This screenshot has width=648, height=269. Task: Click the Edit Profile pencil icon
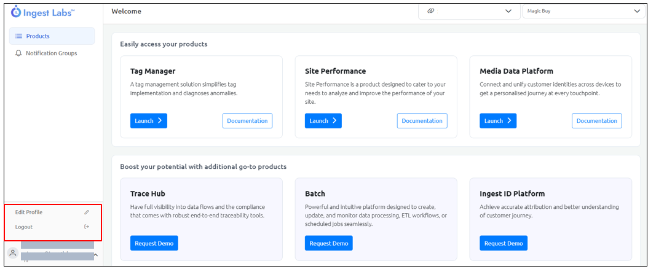pos(87,212)
